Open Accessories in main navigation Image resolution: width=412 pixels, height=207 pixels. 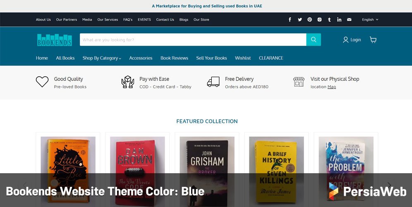click(x=141, y=58)
